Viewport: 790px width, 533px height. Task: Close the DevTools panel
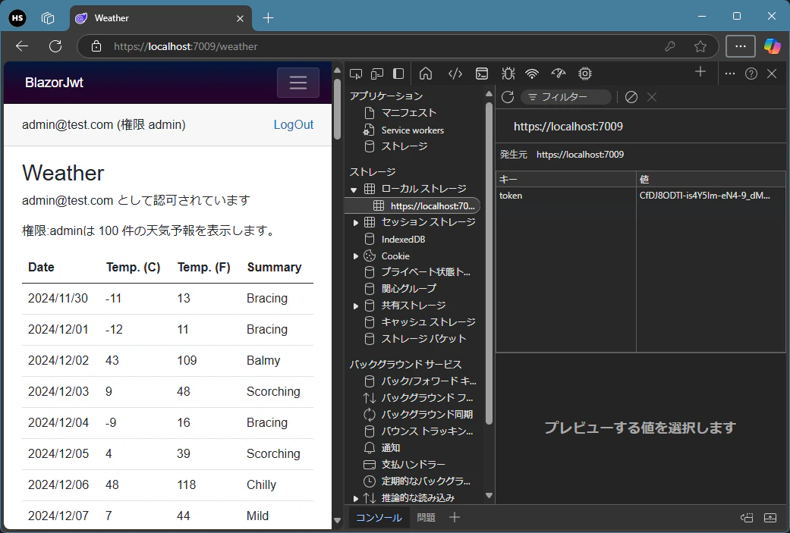coord(772,74)
